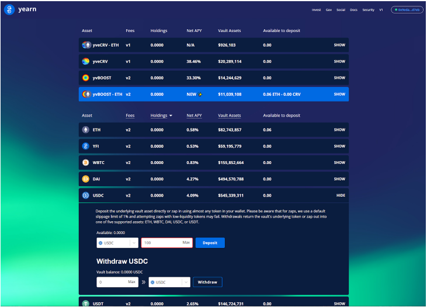The image size is (427, 307).
Task: Click the DAI net APY 4.27%
Action: [192, 179]
